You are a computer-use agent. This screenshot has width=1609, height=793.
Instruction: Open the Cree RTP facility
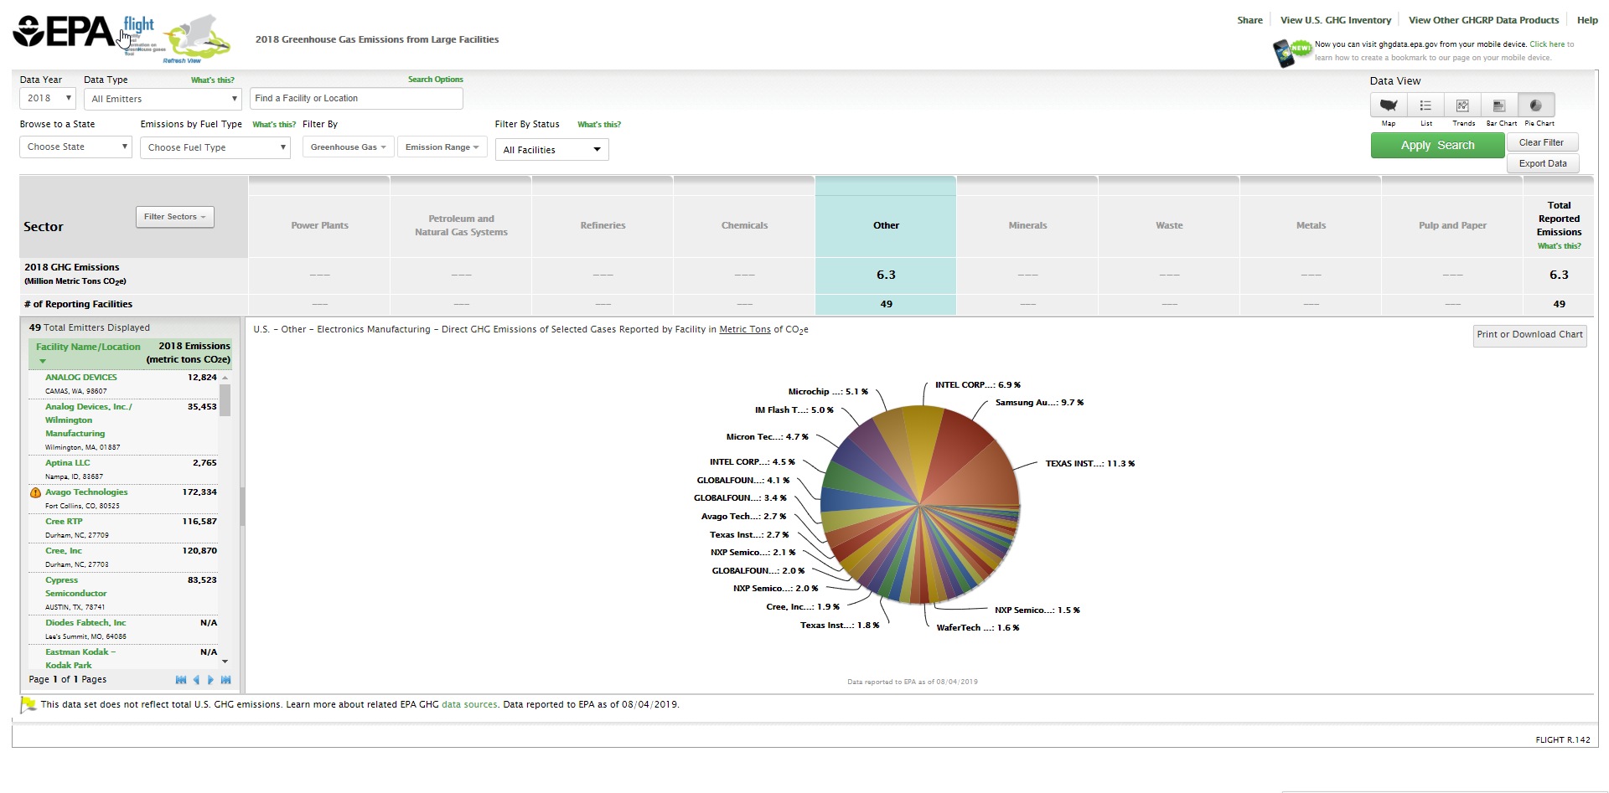pos(64,522)
